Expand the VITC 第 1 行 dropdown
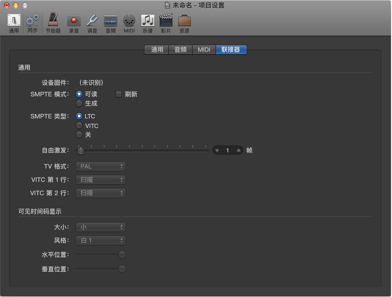 point(101,180)
